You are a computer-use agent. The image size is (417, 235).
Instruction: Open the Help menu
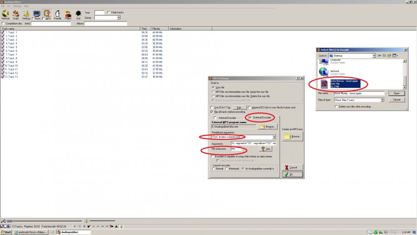(26, 6)
